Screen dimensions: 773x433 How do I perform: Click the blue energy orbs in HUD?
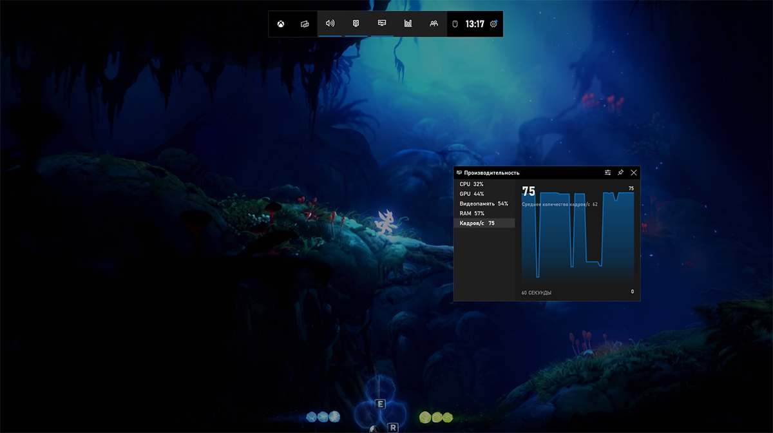click(x=323, y=417)
